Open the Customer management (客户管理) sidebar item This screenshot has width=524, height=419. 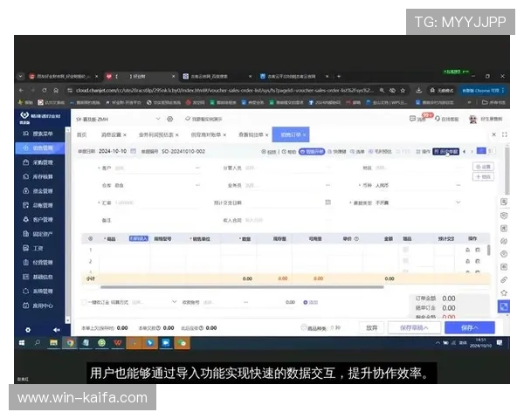(38, 219)
